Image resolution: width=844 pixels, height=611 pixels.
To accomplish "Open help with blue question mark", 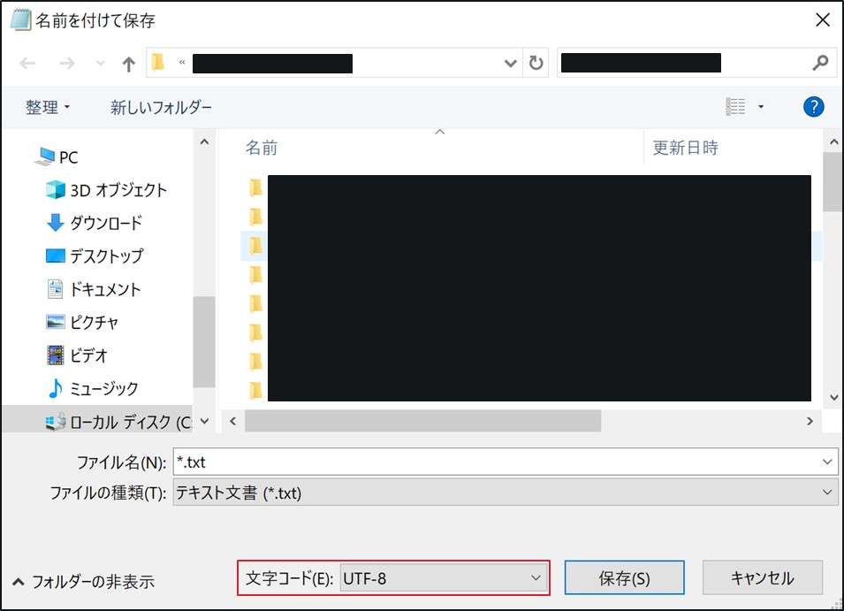I will click(x=813, y=107).
